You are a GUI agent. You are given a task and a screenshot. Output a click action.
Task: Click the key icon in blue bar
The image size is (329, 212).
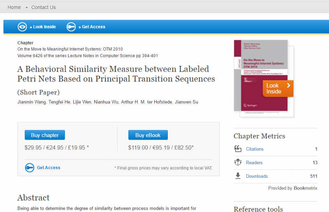pos(71,27)
